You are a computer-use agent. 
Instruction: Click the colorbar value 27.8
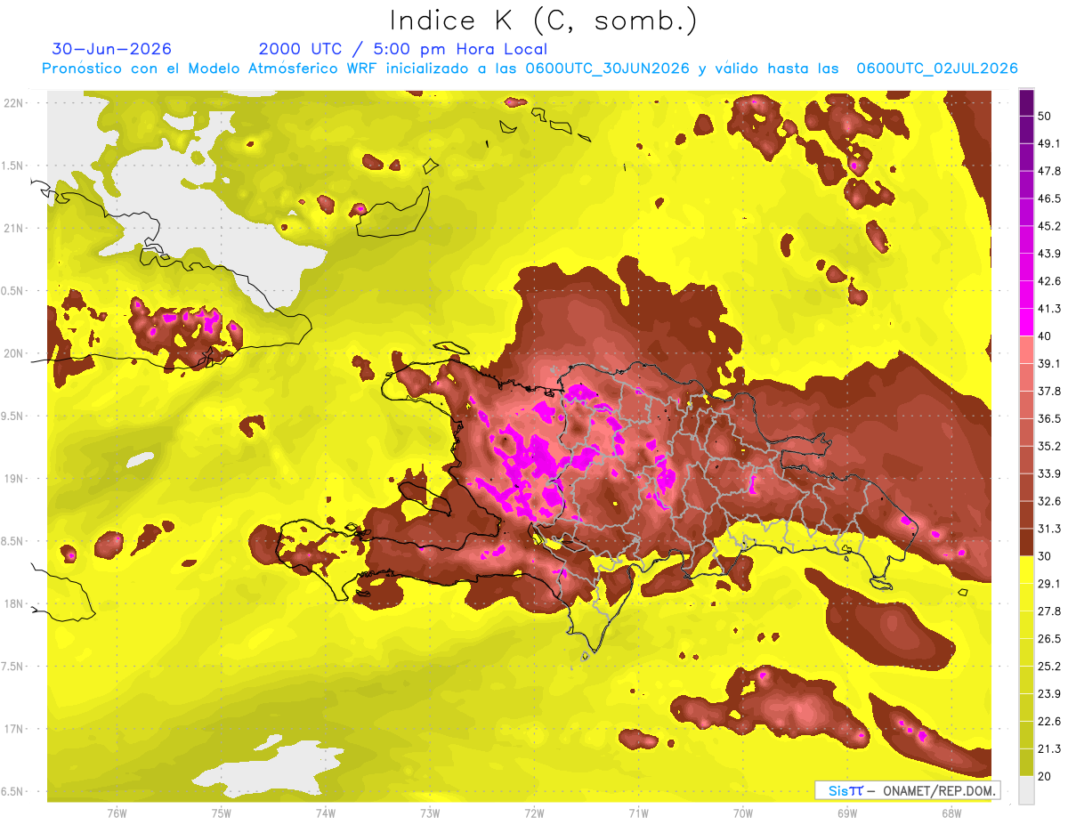tap(1048, 611)
